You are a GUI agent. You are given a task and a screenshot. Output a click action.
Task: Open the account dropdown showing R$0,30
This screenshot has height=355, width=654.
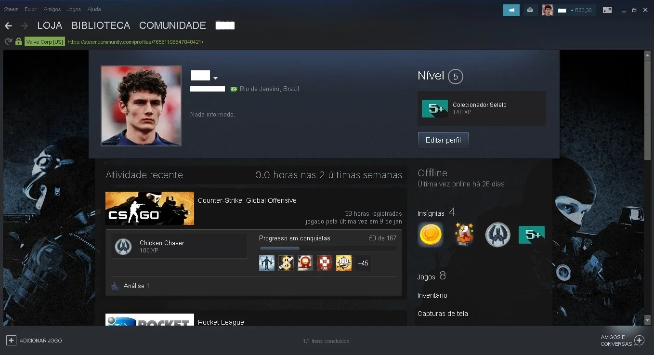tap(581, 10)
